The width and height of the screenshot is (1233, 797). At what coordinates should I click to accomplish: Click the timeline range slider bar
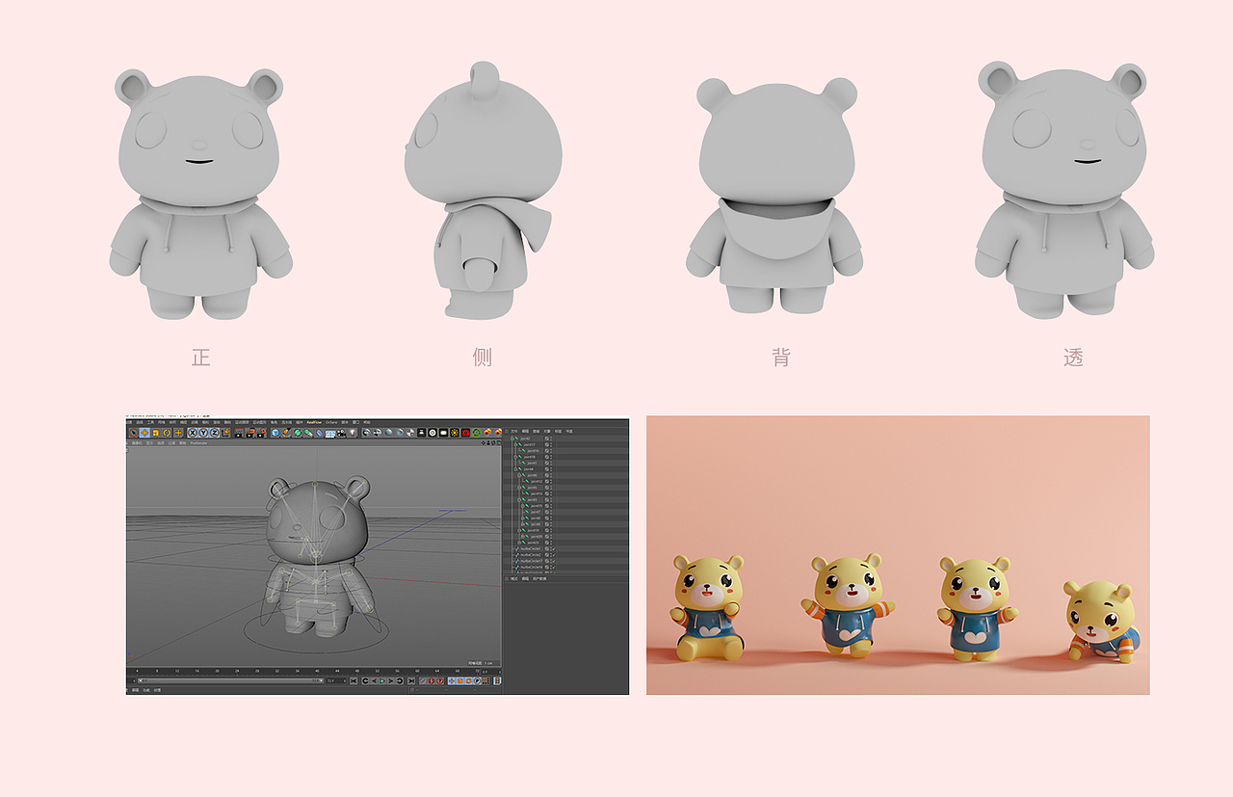pyautogui.click(x=231, y=680)
